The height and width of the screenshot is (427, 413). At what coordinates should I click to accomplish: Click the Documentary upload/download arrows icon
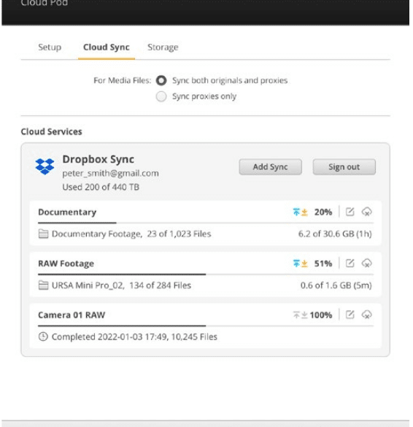pyautogui.click(x=301, y=212)
